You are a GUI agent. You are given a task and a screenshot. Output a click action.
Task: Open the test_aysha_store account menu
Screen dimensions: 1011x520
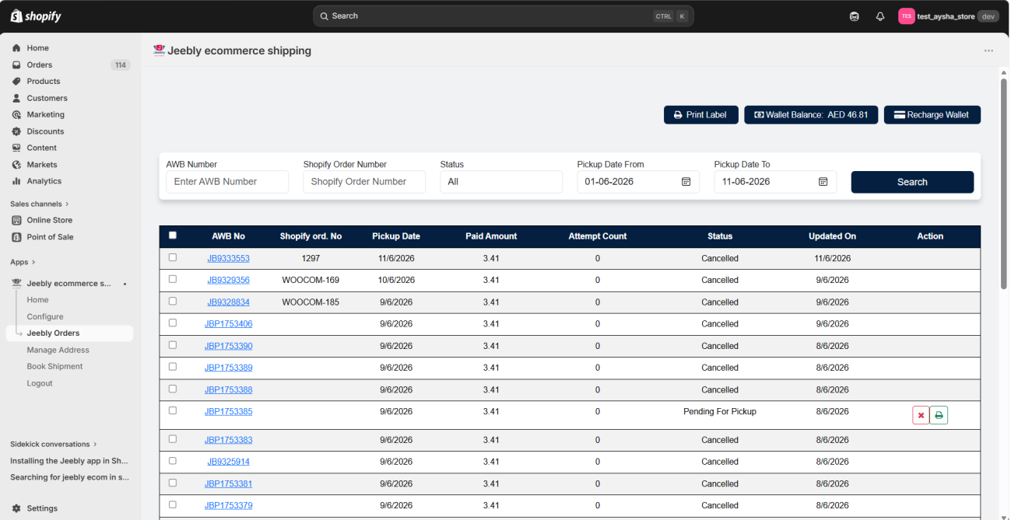point(948,16)
